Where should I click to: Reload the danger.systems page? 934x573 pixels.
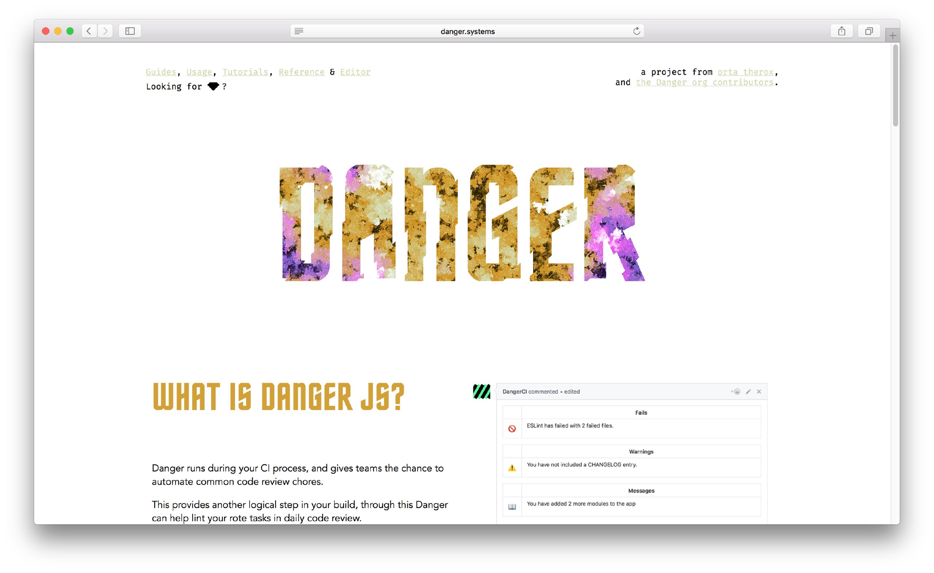pyautogui.click(x=637, y=31)
